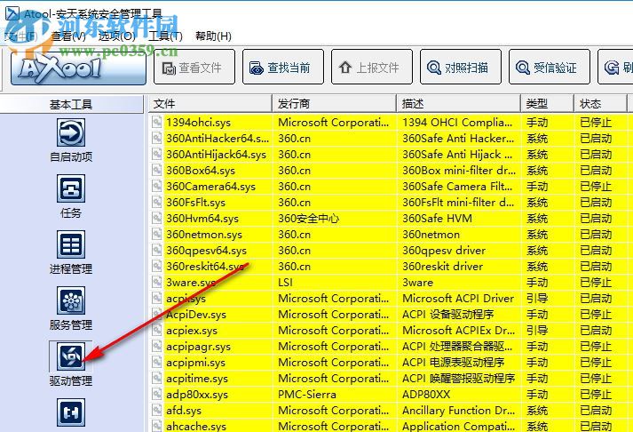Click file icon beside 360Camera64.sys
This screenshot has width=633, height=432.
tap(157, 187)
